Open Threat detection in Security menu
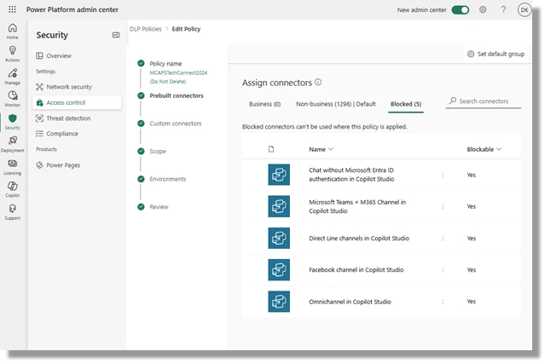This screenshot has height=363, width=545. 68,118
